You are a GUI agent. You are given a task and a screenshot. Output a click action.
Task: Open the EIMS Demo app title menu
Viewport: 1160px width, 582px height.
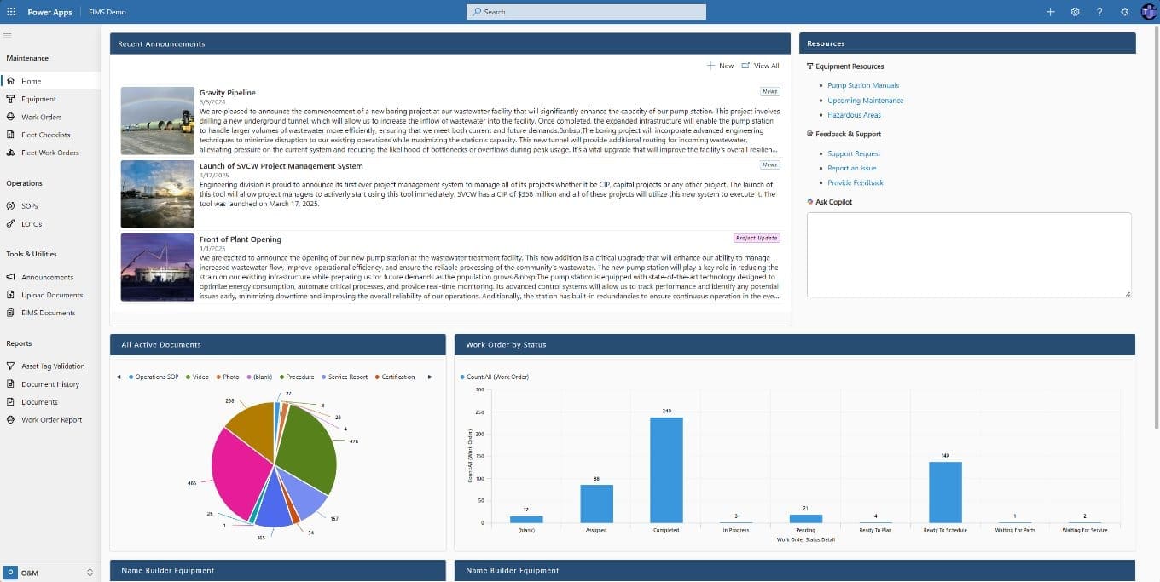pyautogui.click(x=107, y=11)
